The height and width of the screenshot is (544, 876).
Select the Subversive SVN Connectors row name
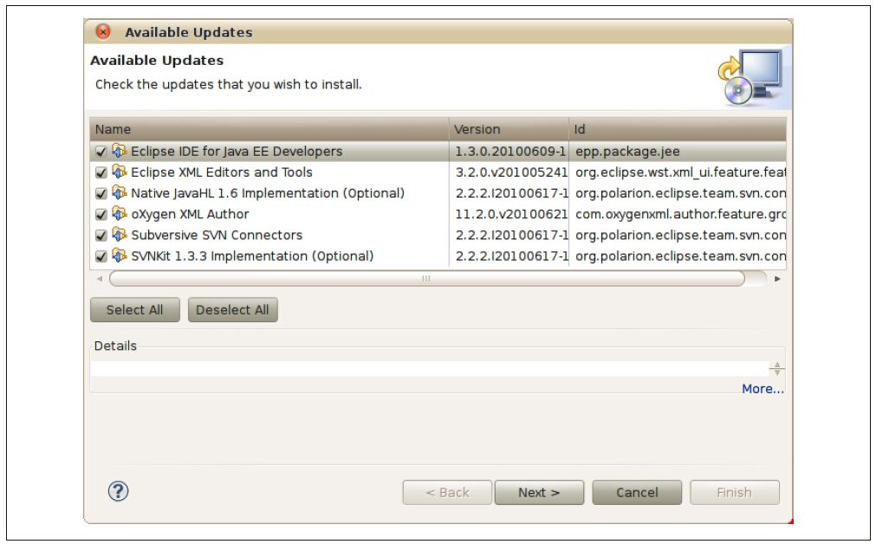(x=217, y=235)
